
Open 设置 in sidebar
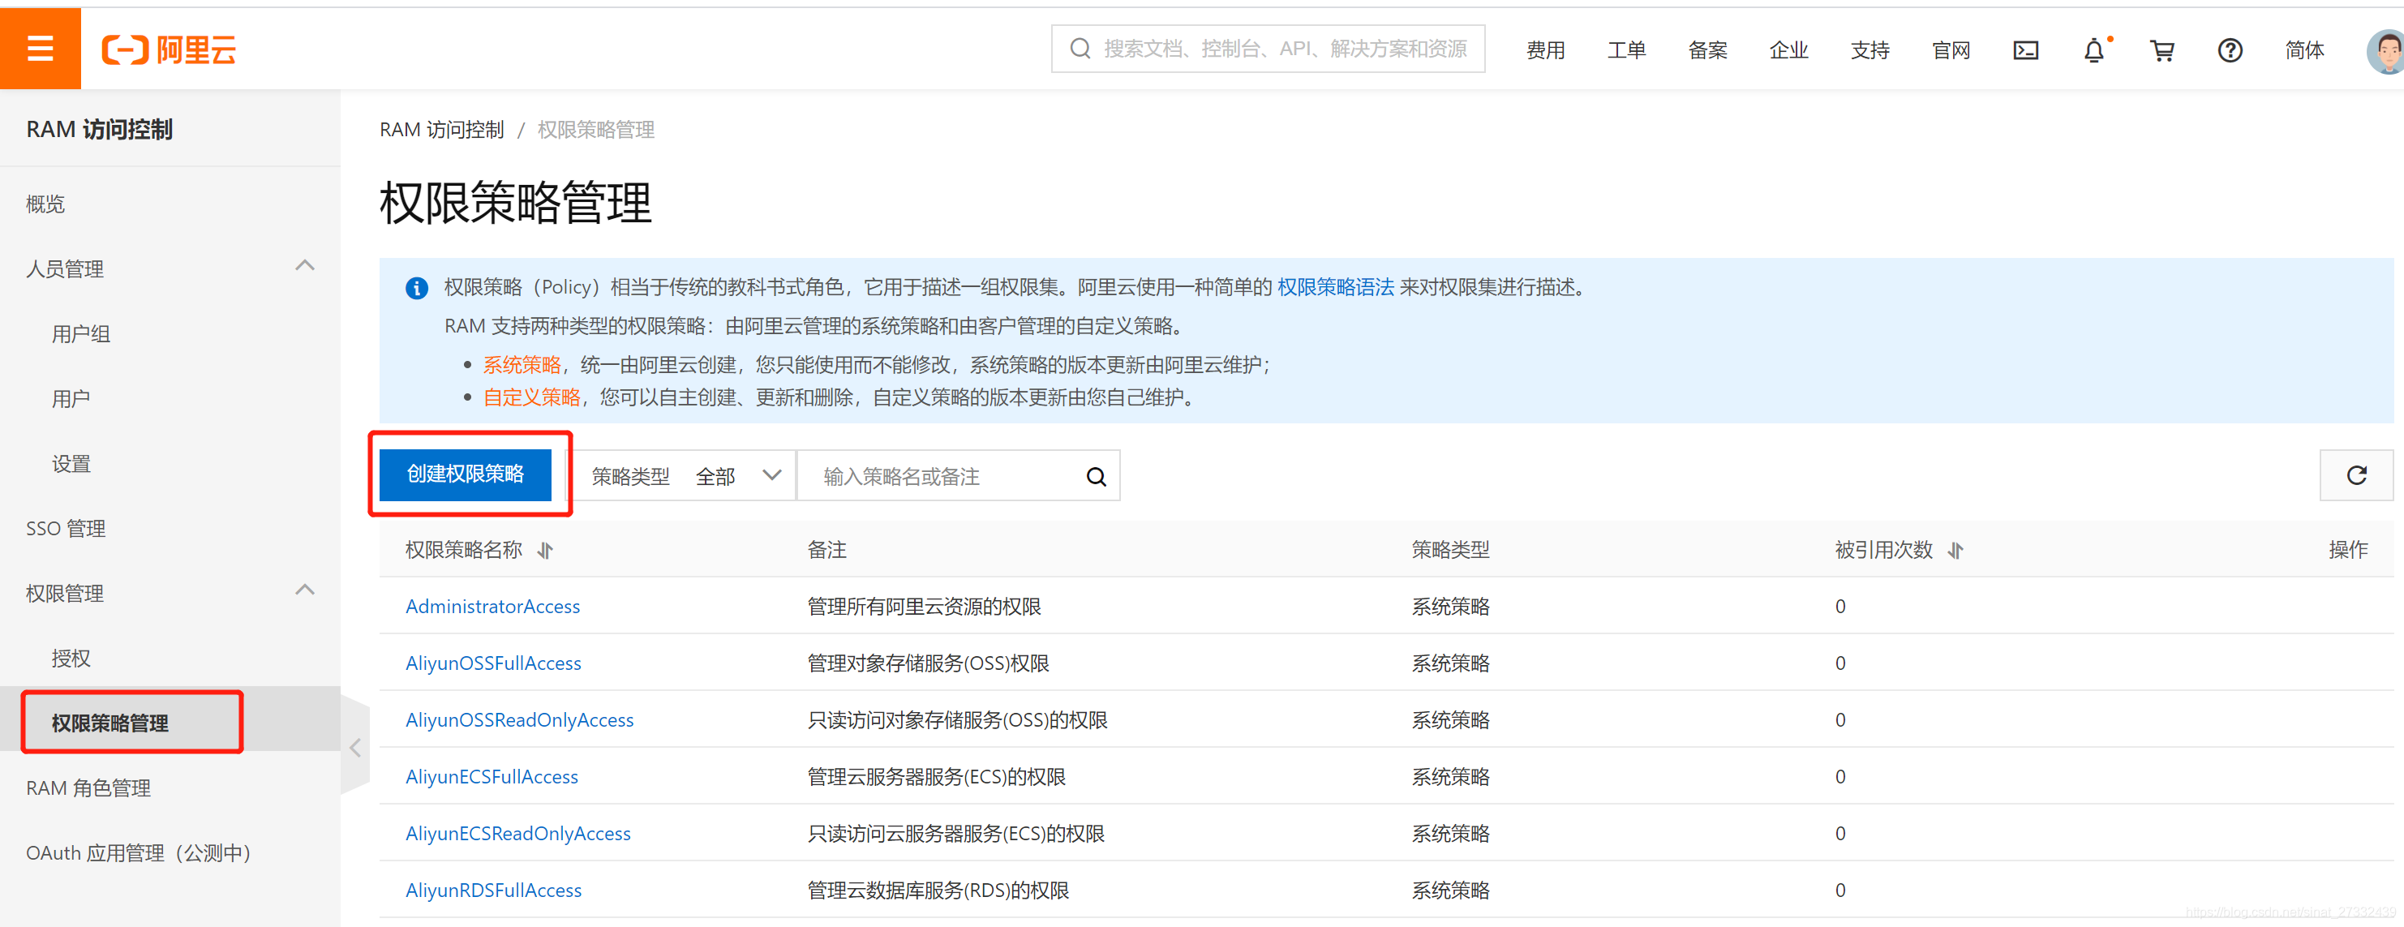point(71,464)
